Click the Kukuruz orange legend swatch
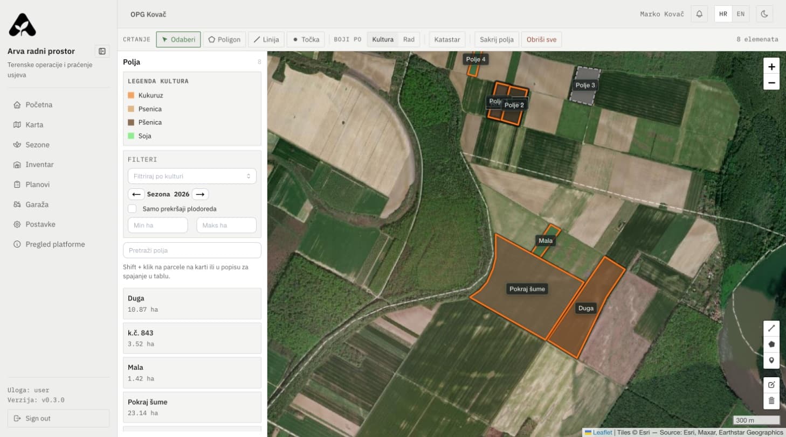 131,95
